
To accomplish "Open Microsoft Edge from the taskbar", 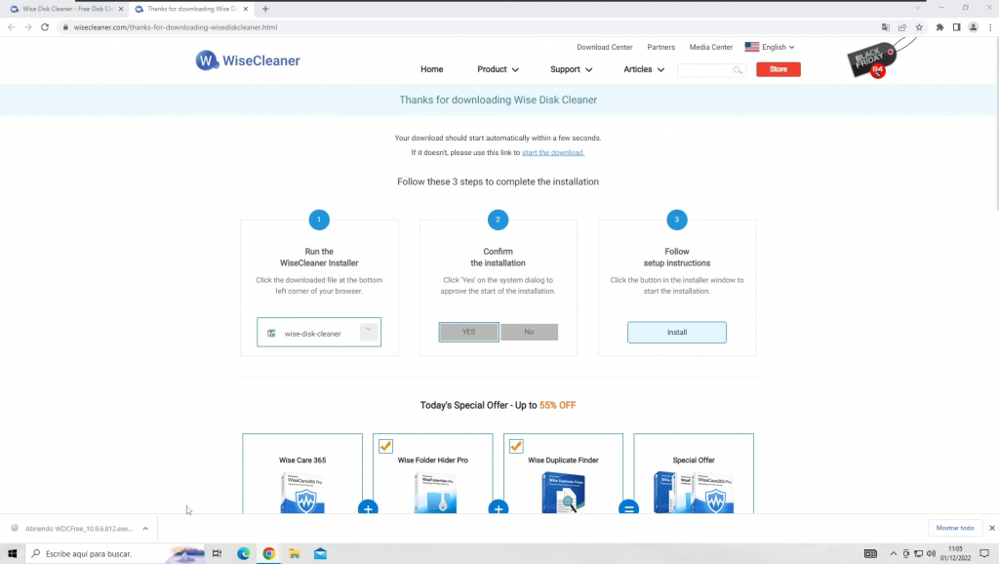I will 244,553.
